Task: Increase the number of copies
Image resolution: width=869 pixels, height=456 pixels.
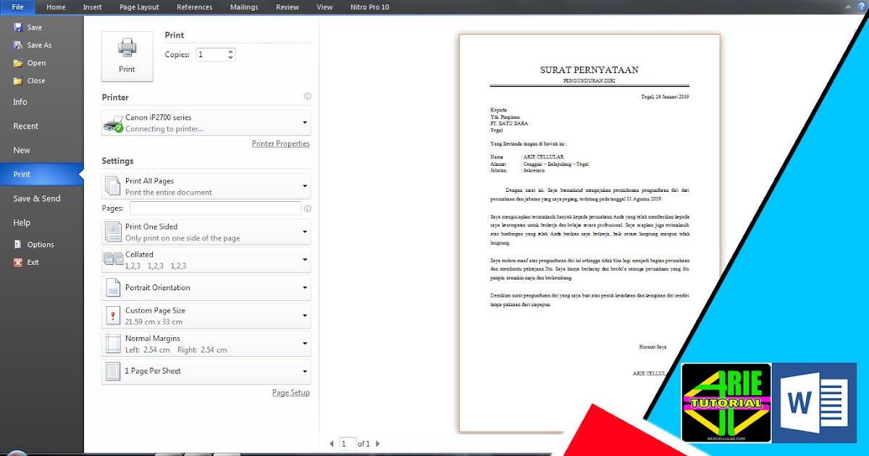Action: pyautogui.click(x=231, y=51)
